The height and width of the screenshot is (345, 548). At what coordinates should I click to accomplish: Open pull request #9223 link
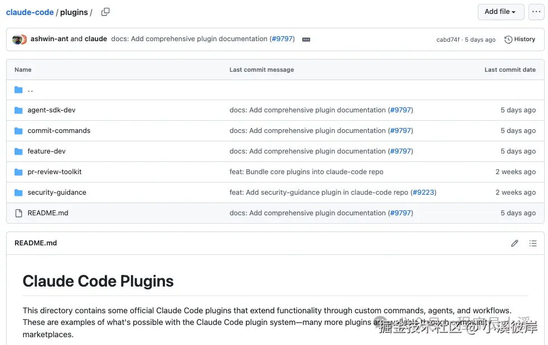[423, 193]
